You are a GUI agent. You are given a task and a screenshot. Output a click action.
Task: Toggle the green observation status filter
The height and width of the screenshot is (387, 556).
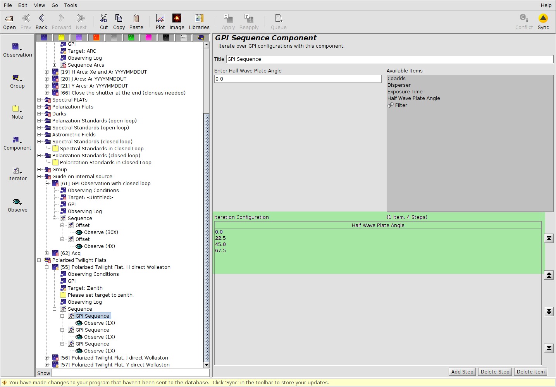(x=131, y=37)
